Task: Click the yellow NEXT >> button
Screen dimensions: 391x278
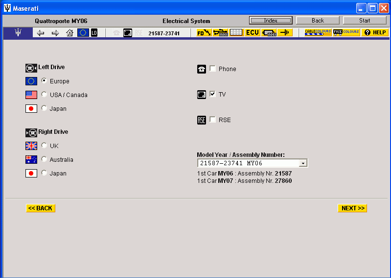Action: click(352, 208)
